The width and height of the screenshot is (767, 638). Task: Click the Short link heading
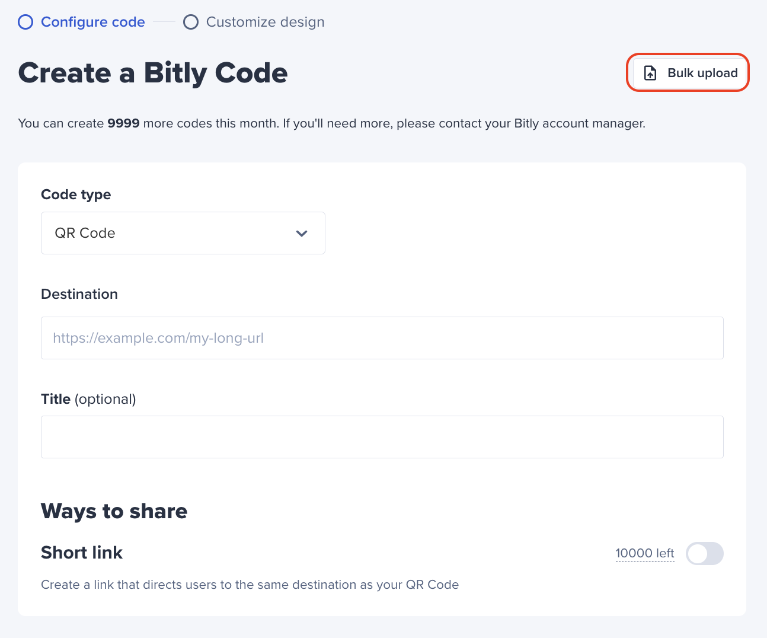pos(82,553)
